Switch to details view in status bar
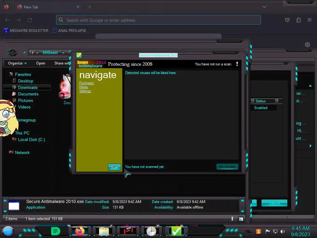Viewport: 317px width, 238px height. [x=232, y=218]
